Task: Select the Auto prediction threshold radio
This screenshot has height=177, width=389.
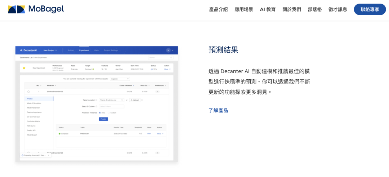Action: click(x=100, y=113)
